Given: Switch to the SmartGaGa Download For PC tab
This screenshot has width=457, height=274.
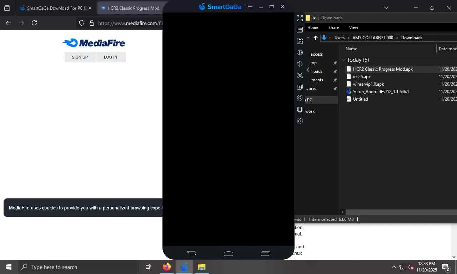Looking at the screenshot, I should coord(56,8).
